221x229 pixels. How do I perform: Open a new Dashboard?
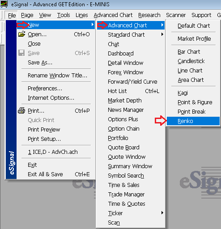131,53
